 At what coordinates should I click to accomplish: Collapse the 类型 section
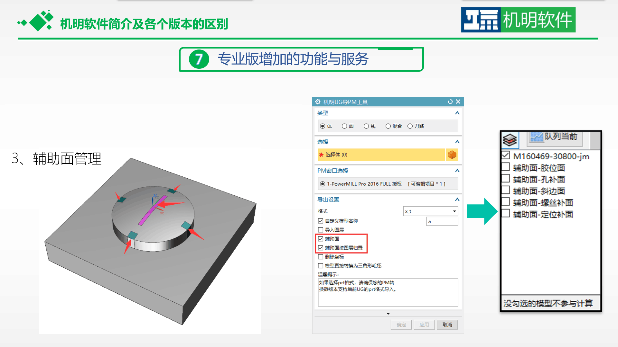pos(457,113)
